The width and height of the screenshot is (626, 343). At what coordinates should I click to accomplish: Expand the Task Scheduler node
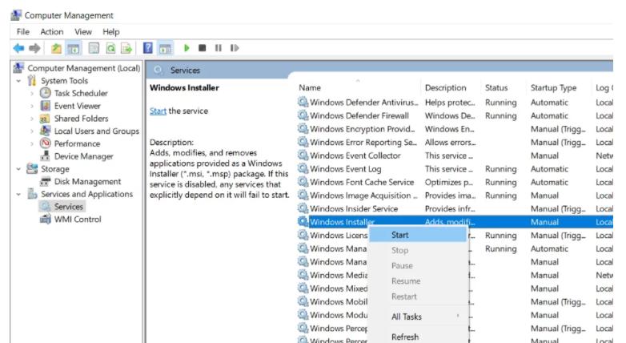click(x=32, y=94)
